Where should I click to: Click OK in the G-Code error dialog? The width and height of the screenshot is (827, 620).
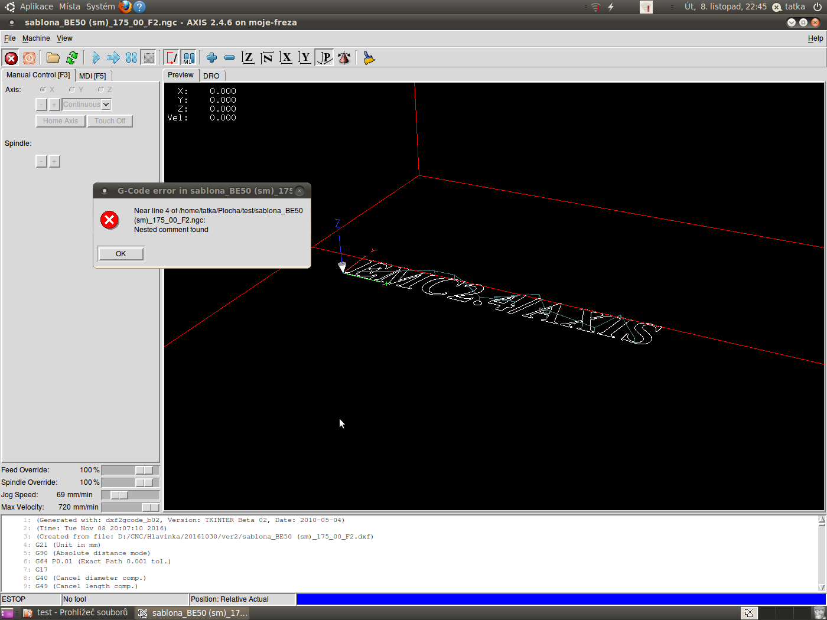121,254
